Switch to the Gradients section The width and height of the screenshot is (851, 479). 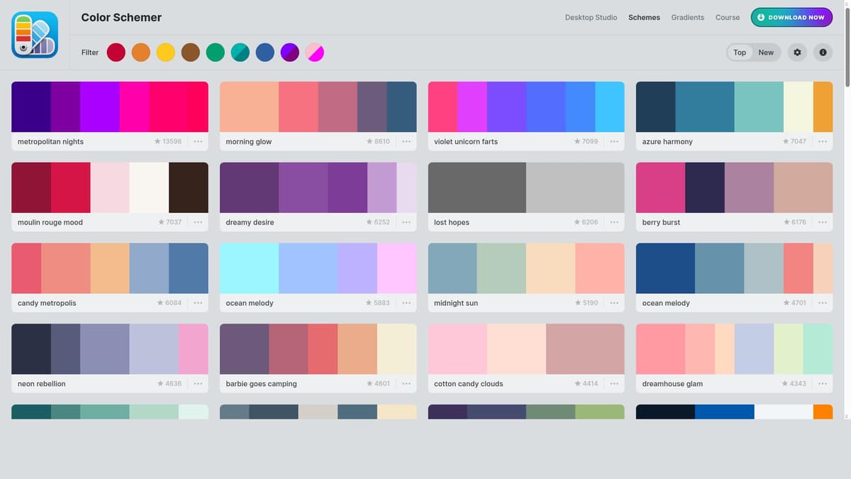tap(687, 17)
